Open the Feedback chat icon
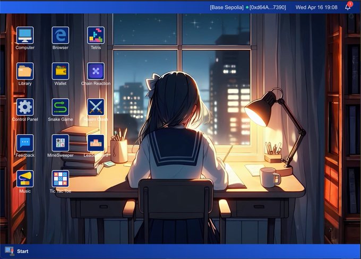The height and width of the screenshot is (259, 361). [x=25, y=143]
